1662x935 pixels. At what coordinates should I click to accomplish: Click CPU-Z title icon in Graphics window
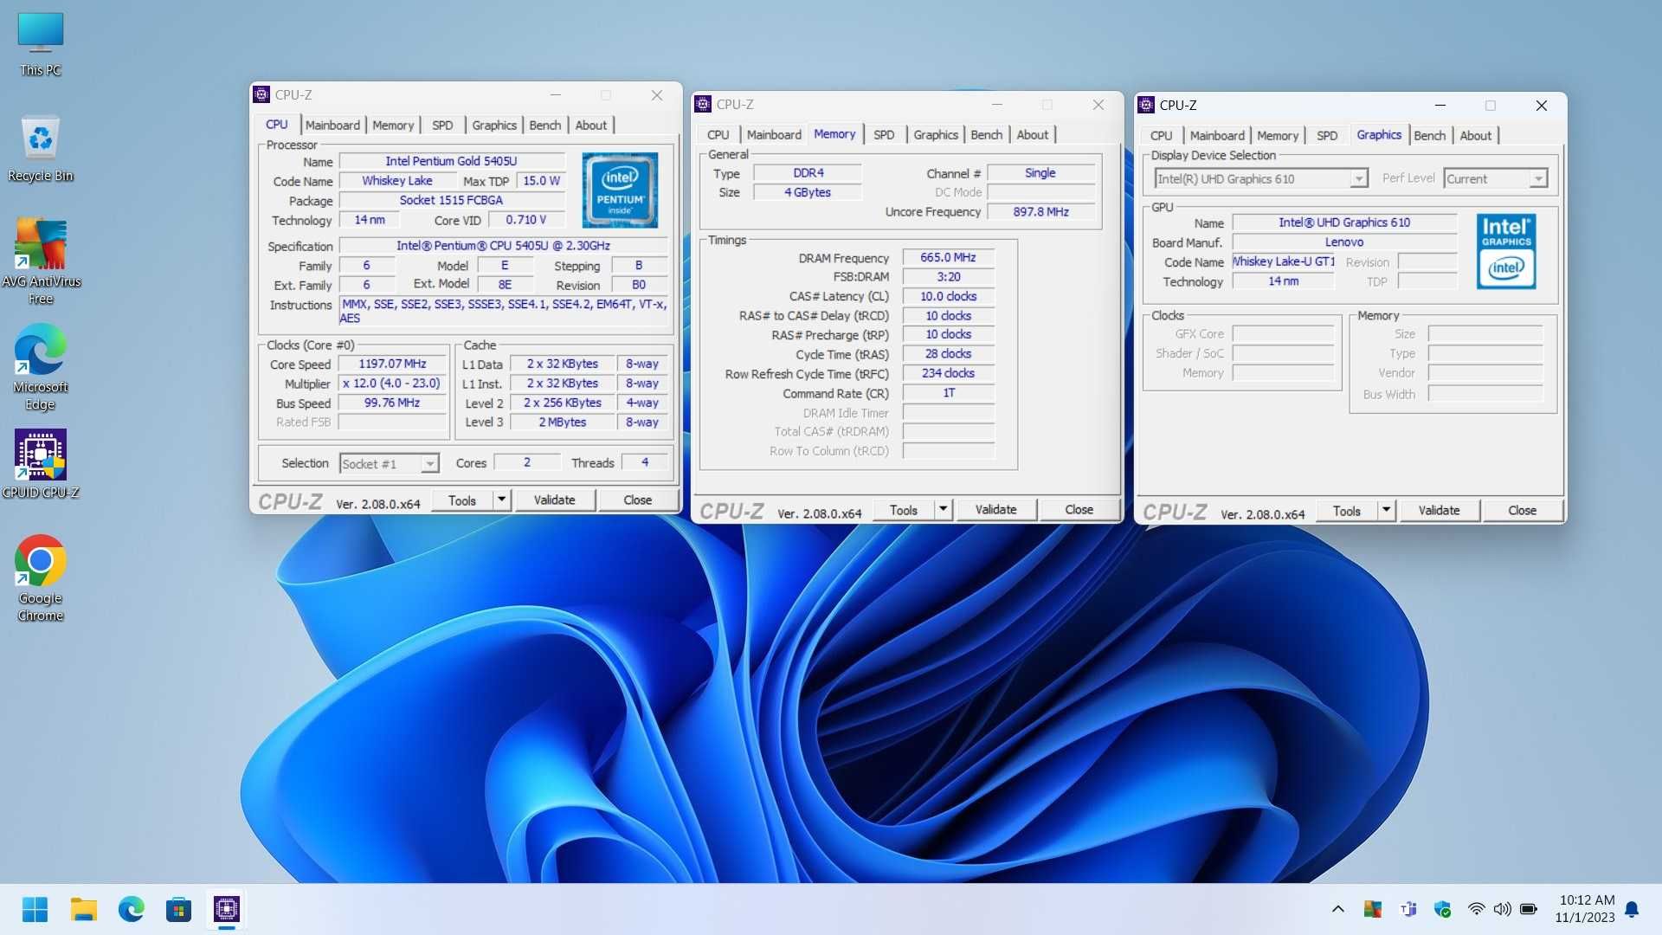(x=1146, y=106)
